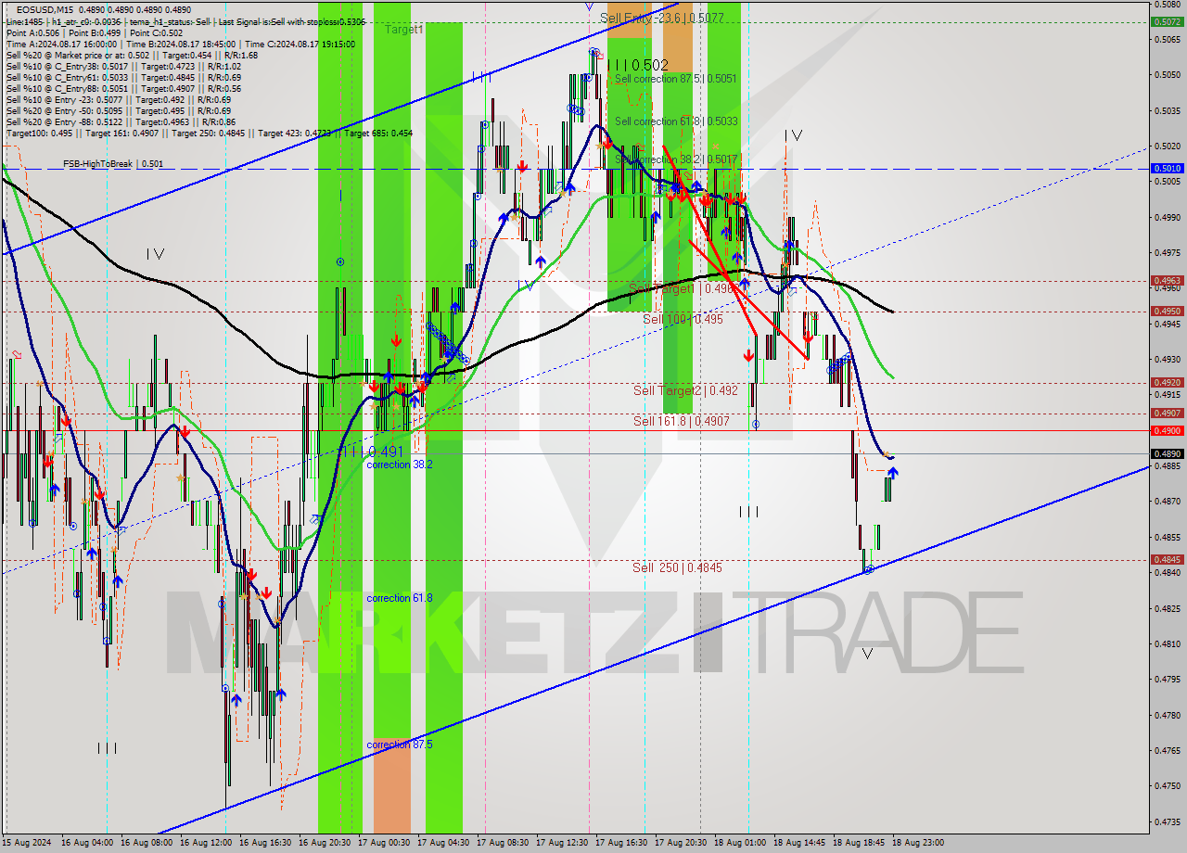Click the 0.4990 price axis value
Viewport: 1187px width, 853px height.
click(1166, 218)
